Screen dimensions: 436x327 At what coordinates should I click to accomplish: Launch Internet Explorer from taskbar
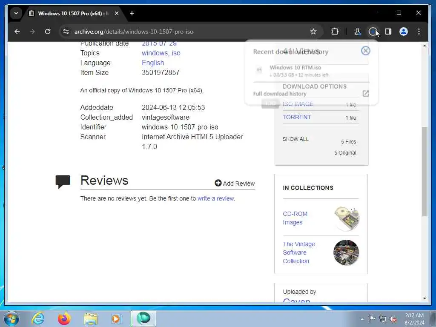coord(38,318)
